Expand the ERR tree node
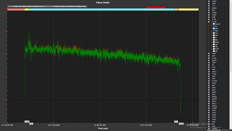This screenshot has width=232, height=131. pos(209,63)
